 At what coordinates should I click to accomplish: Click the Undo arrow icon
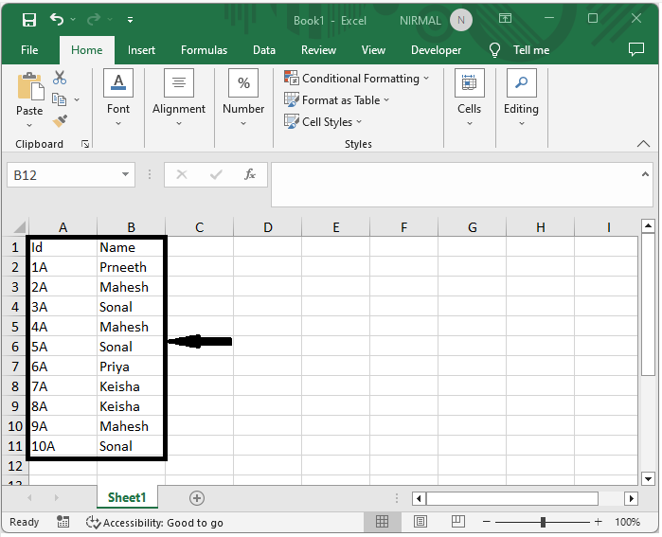(x=58, y=19)
